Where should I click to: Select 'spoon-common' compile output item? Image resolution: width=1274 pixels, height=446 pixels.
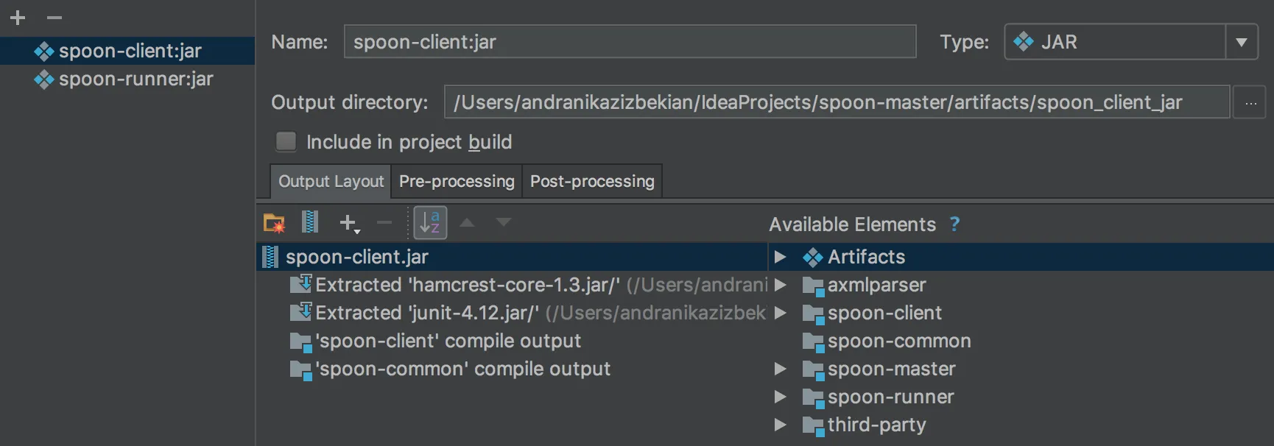pos(462,369)
